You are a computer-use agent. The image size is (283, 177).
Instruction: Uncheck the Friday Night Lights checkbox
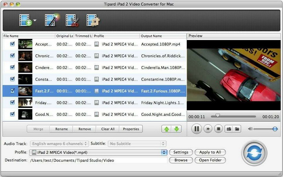point(13,102)
